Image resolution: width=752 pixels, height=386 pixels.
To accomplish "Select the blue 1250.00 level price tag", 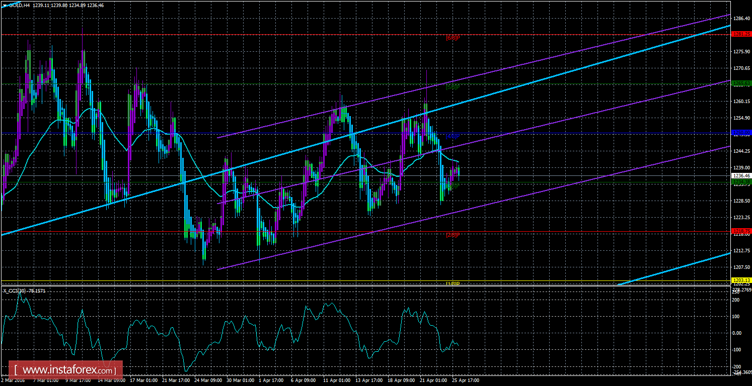I will coord(741,133).
